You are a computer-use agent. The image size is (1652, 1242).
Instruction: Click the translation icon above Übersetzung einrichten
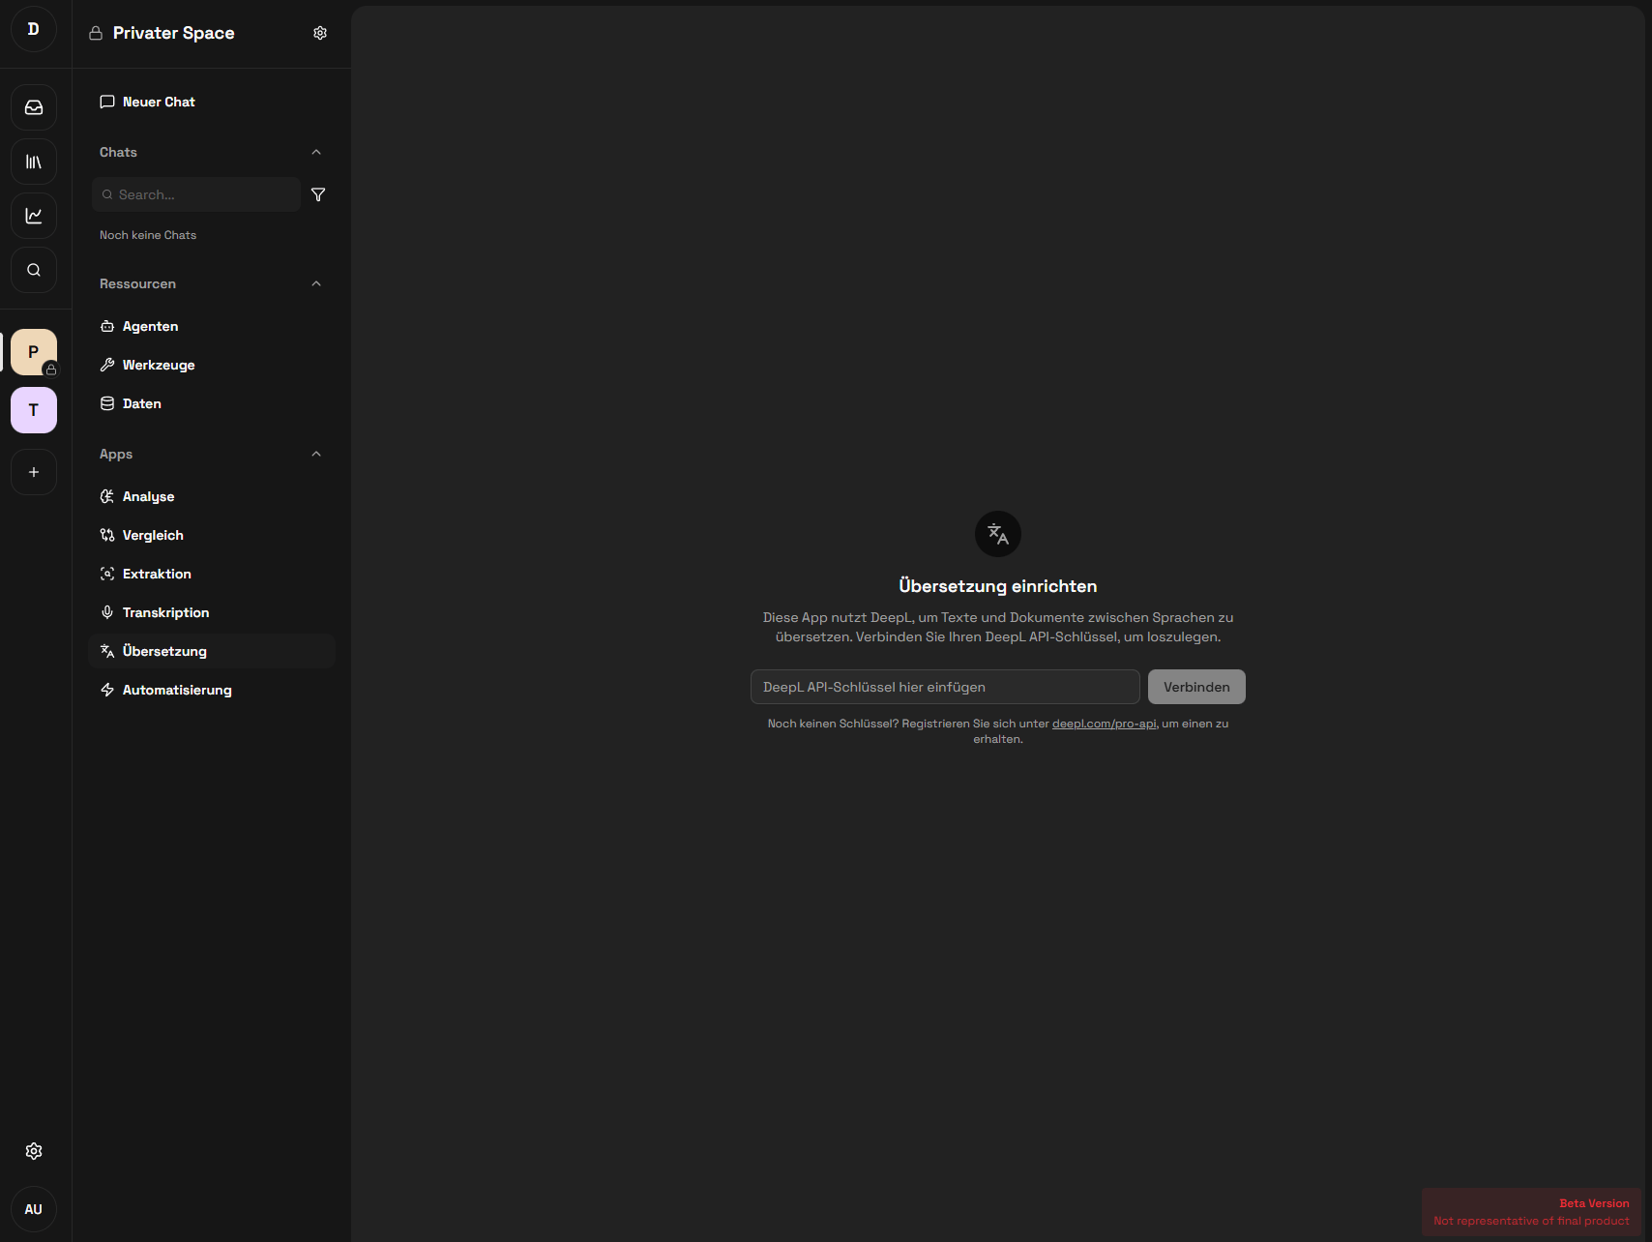(x=998, y=534)
